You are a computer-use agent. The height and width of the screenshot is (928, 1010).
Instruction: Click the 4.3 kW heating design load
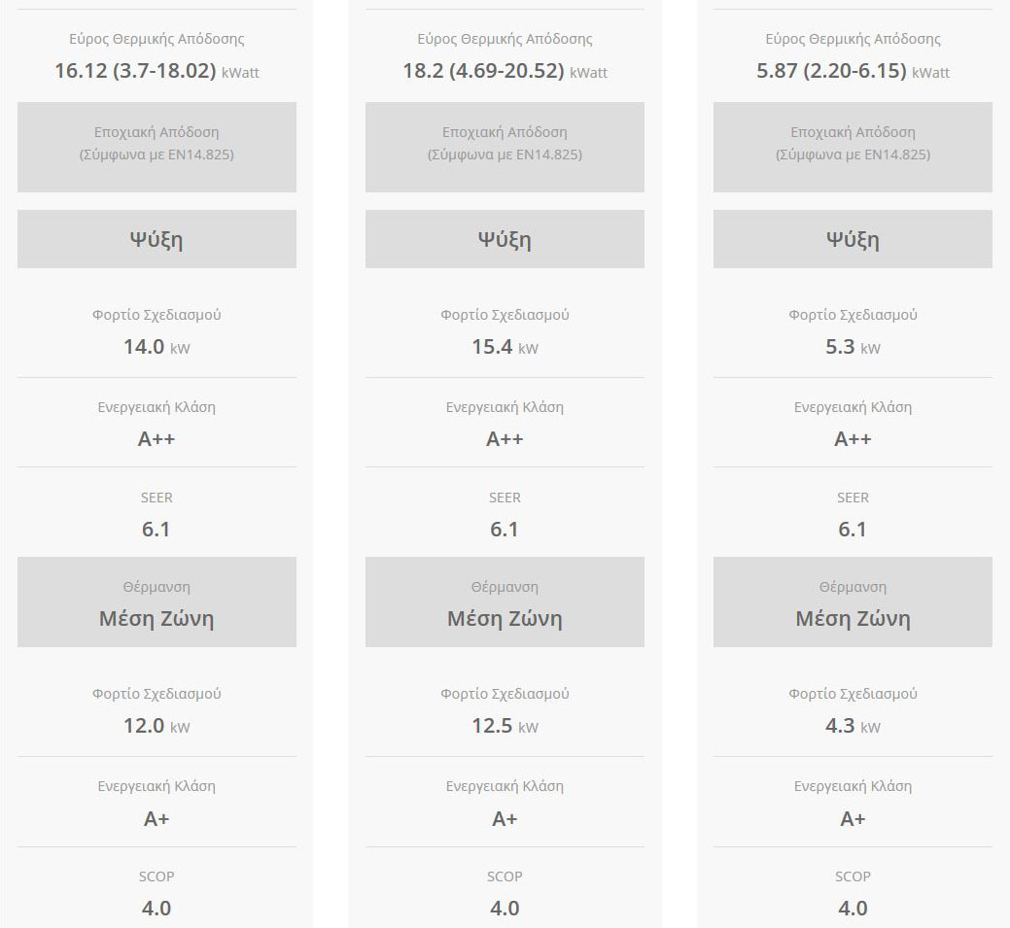click(853, 726)
